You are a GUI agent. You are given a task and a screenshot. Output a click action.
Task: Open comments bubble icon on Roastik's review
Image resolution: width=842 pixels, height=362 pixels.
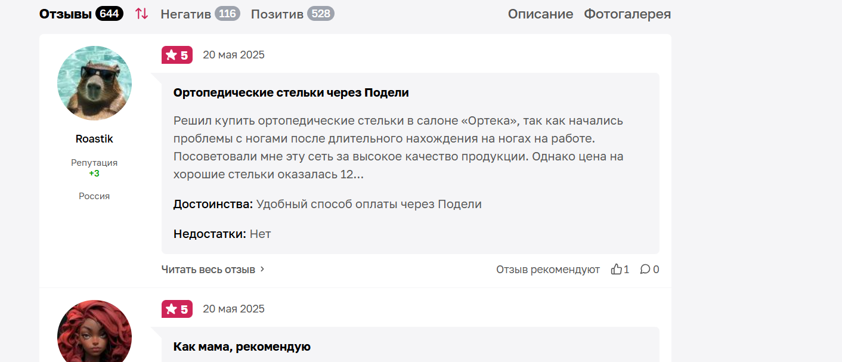click(x=645, y=270)
